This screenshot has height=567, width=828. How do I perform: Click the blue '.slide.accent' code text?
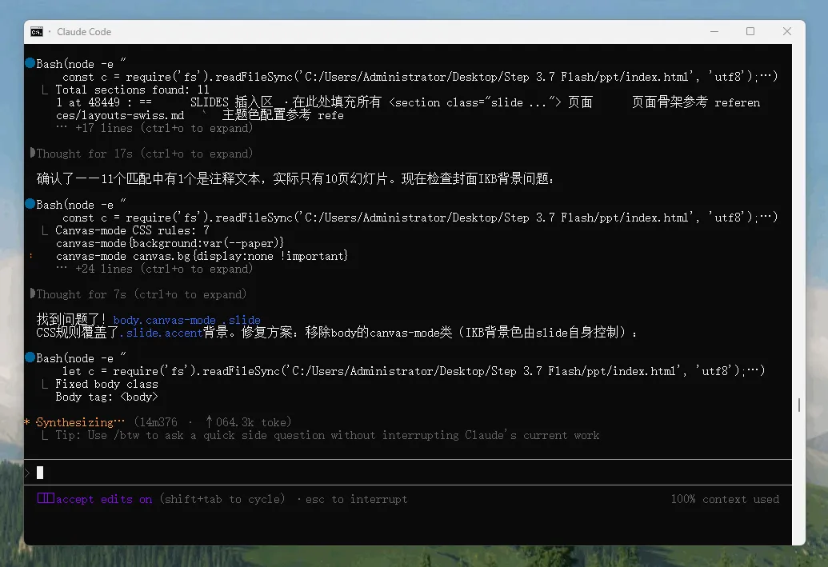tap(161, 333)
